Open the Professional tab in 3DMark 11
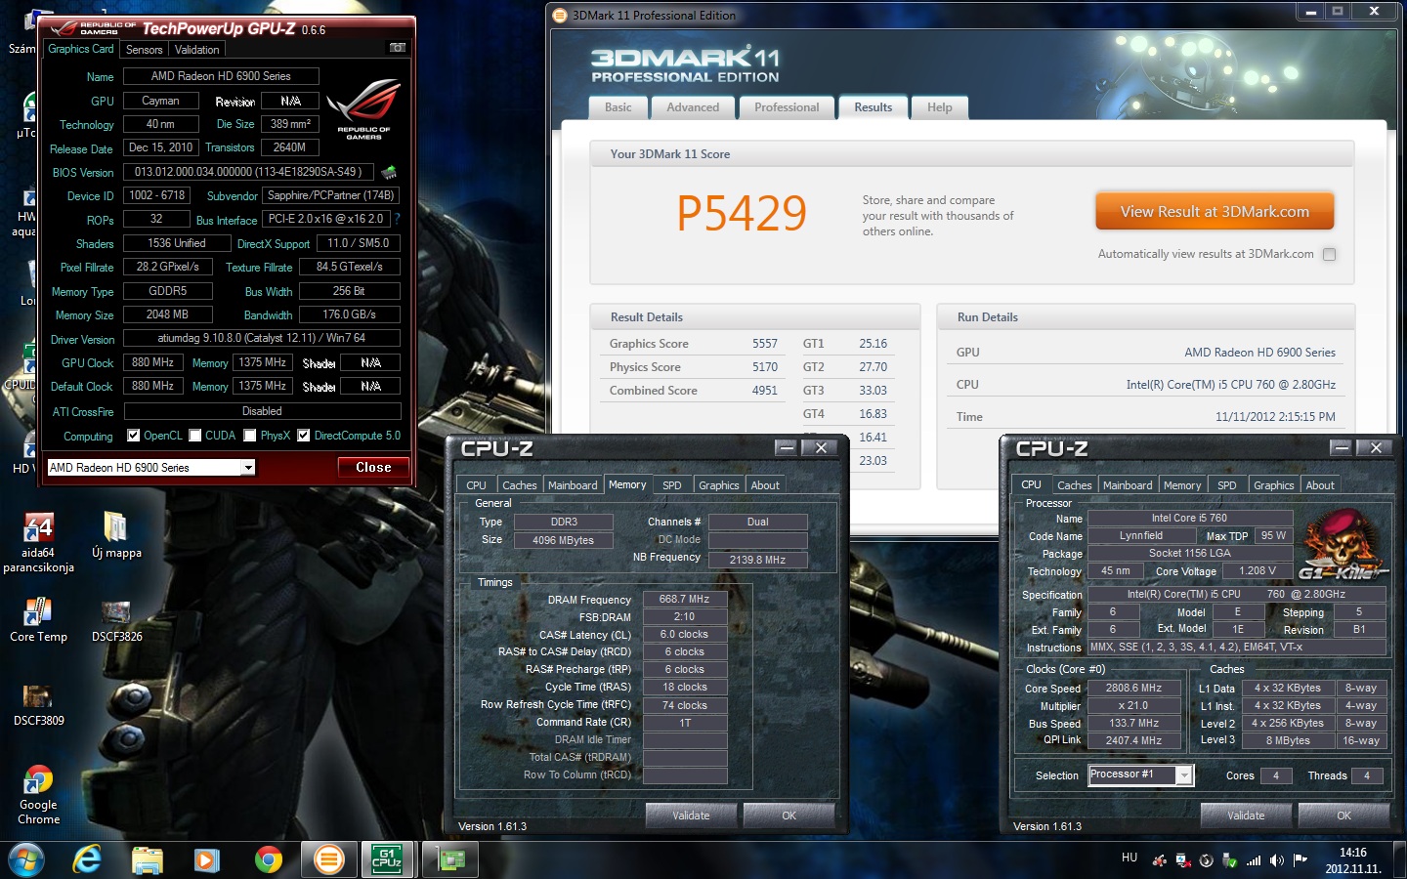 [787, 107]
